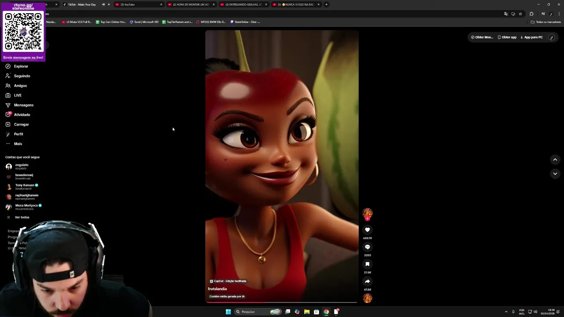
Task: Mute the TikTok tab audio icon
Action: coord(104,4)
